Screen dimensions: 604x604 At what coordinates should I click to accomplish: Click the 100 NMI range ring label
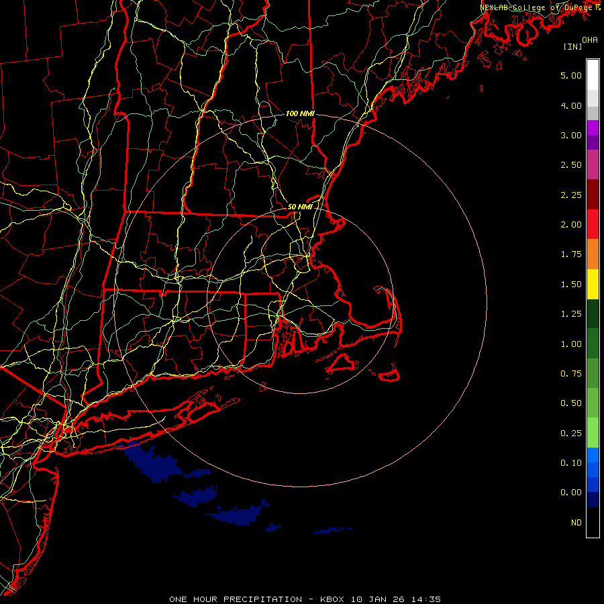pos(300,113)
